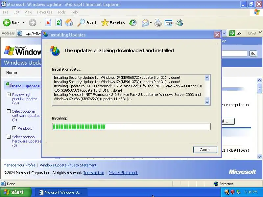
Task: Close the Installing Updates dialog
Action: click(217, 35)
